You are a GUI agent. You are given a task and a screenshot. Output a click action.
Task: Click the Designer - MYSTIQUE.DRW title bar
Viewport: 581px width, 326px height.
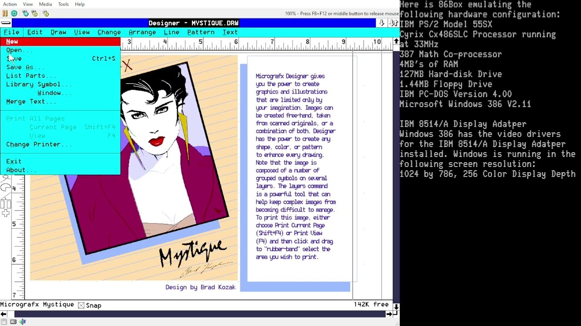194,23
